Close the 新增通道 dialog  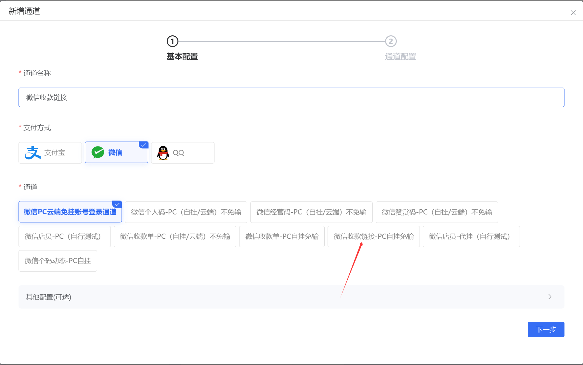point(573,13)
